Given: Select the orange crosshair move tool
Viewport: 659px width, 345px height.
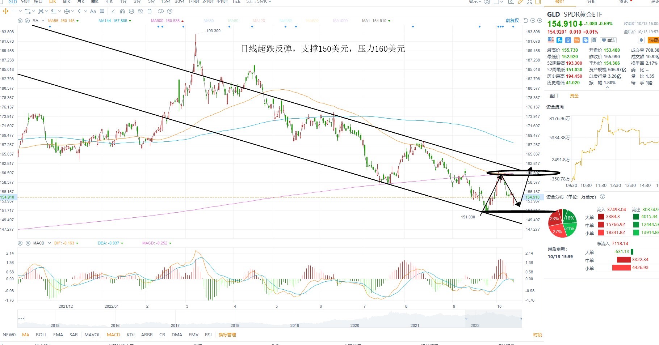Looking at the screenshot, I should click(x=5, y=11).
